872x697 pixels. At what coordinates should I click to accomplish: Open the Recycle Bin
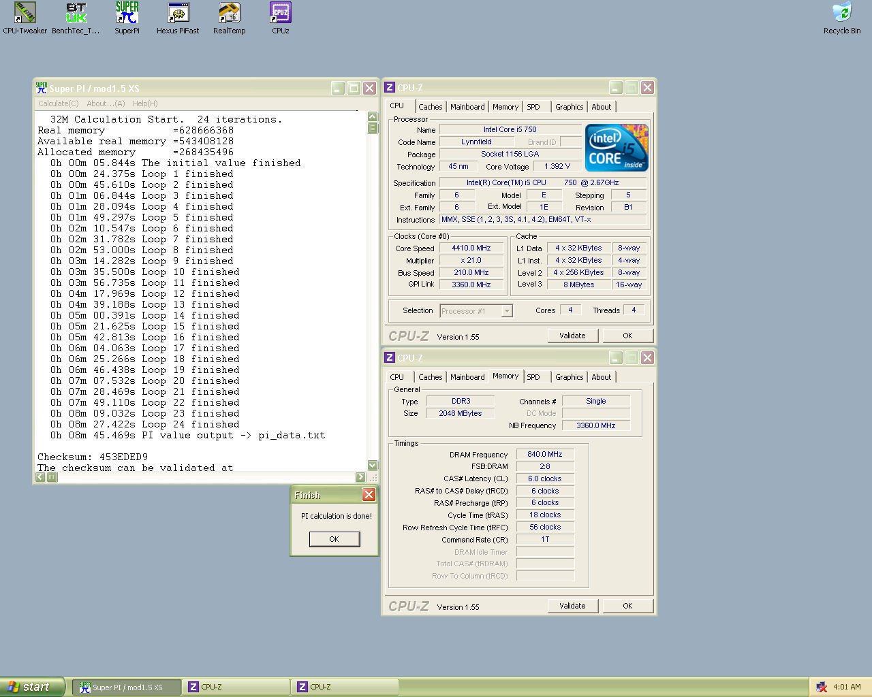coord(841,14)
